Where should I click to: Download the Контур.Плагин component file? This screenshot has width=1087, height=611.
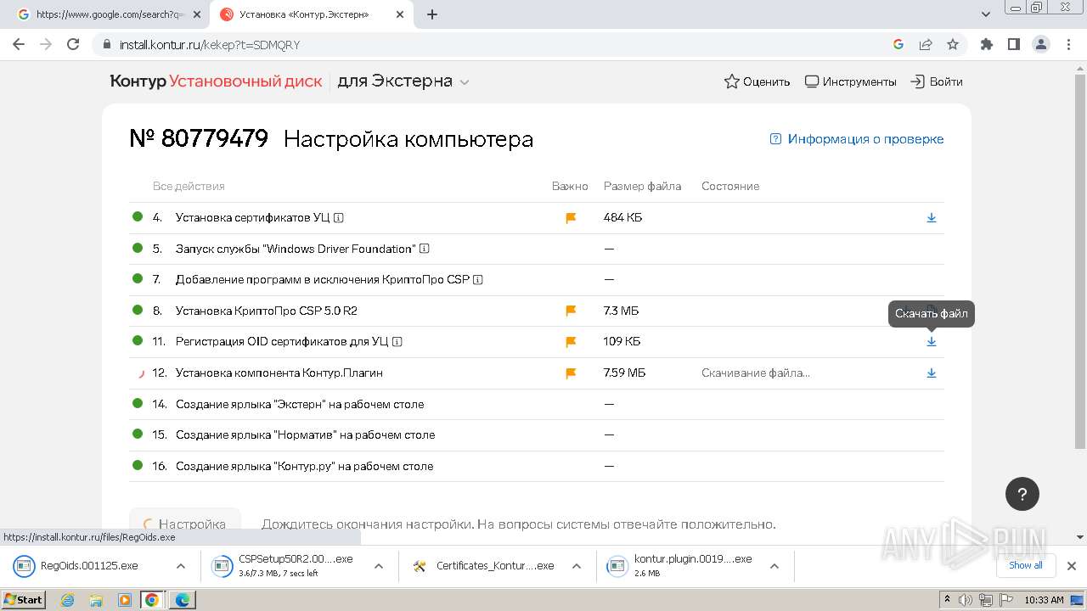932,373
